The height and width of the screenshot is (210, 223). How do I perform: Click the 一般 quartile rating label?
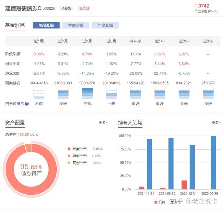click(111, 104)
